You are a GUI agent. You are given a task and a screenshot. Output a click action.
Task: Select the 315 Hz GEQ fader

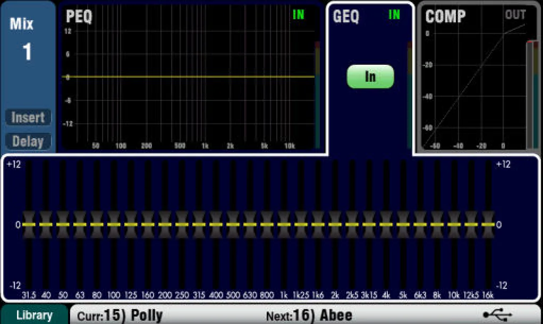click(199, 225)
